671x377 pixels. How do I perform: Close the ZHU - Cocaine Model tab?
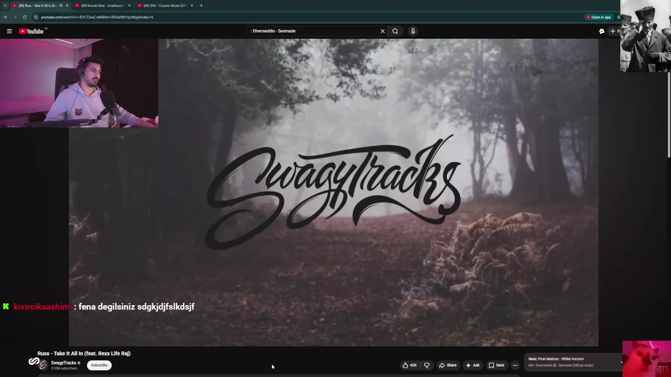coord(192,5)
